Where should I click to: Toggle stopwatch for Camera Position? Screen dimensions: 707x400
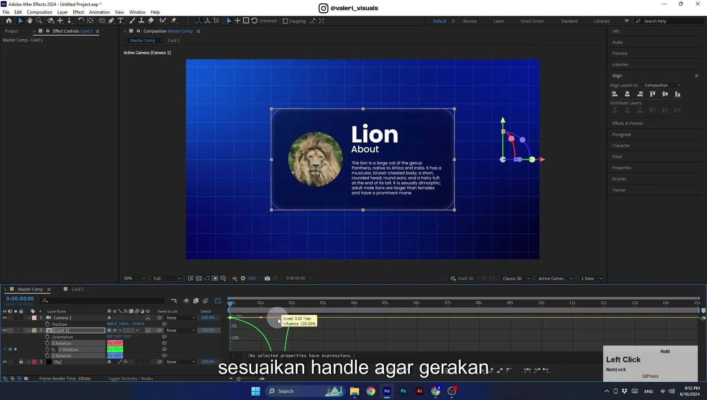click(47, 324)
